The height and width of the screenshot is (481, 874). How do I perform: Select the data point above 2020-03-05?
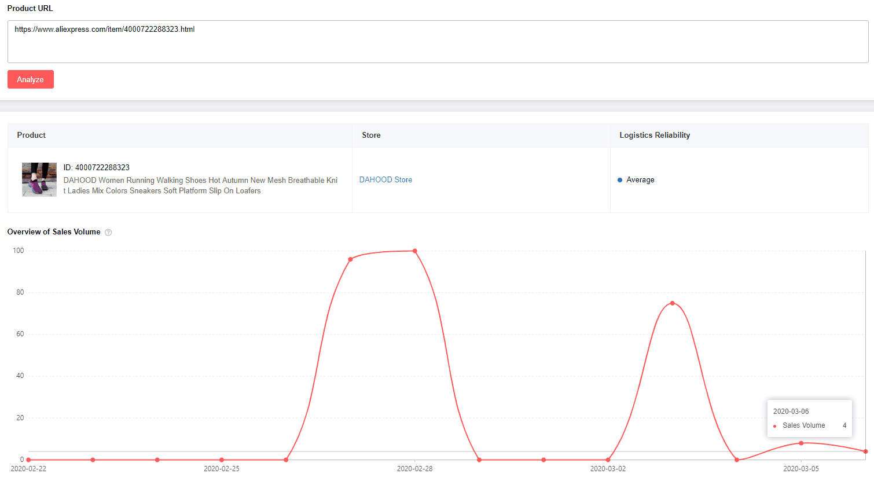tap(801, 443)
